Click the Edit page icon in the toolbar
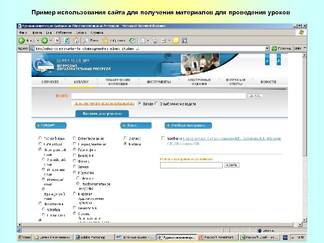Screen dimensions: 324x243 tap(163, 40)
